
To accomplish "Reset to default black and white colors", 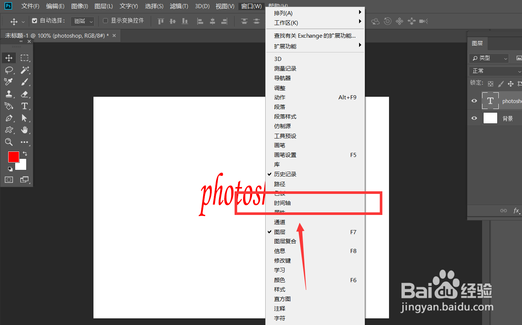I will tap(10, 169).
